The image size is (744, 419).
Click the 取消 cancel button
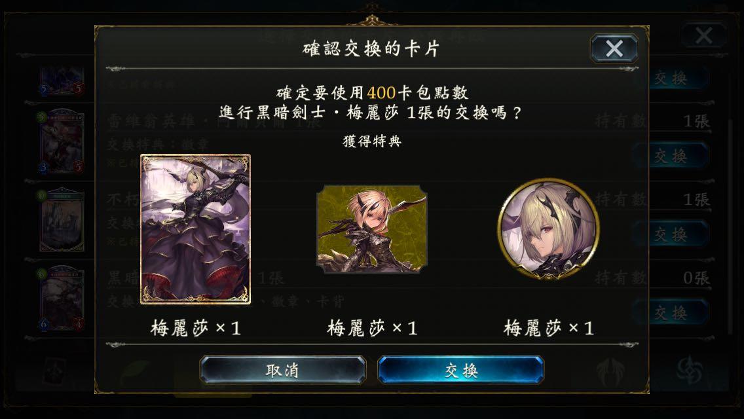coord(283,370)
